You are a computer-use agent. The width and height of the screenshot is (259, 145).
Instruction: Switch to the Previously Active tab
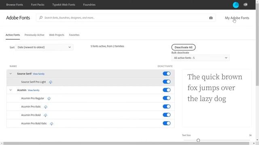click(x=34, y=35)
